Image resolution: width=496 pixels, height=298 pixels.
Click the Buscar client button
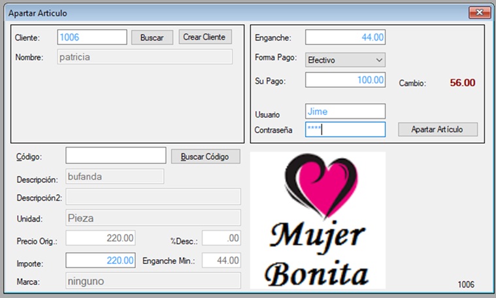tap(152, 38)
